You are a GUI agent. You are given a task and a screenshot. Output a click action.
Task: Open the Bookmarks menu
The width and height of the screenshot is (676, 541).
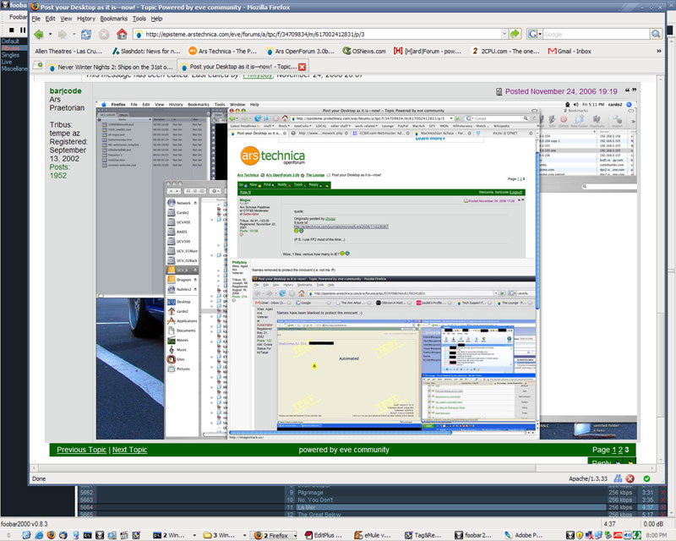(x=114, y=18)
